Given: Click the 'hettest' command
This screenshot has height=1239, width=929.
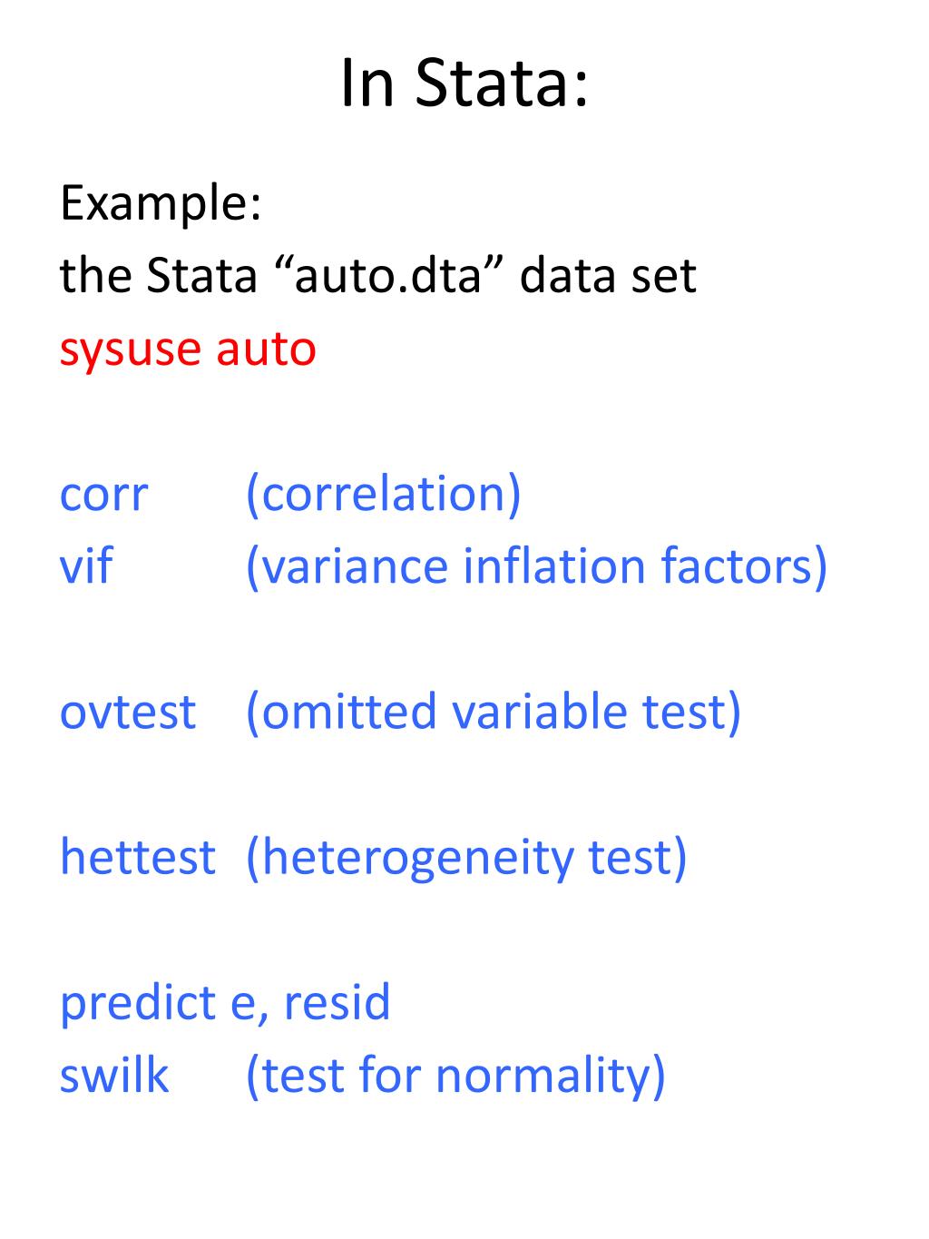Looking at the screenshot, I should pos(138,857).
